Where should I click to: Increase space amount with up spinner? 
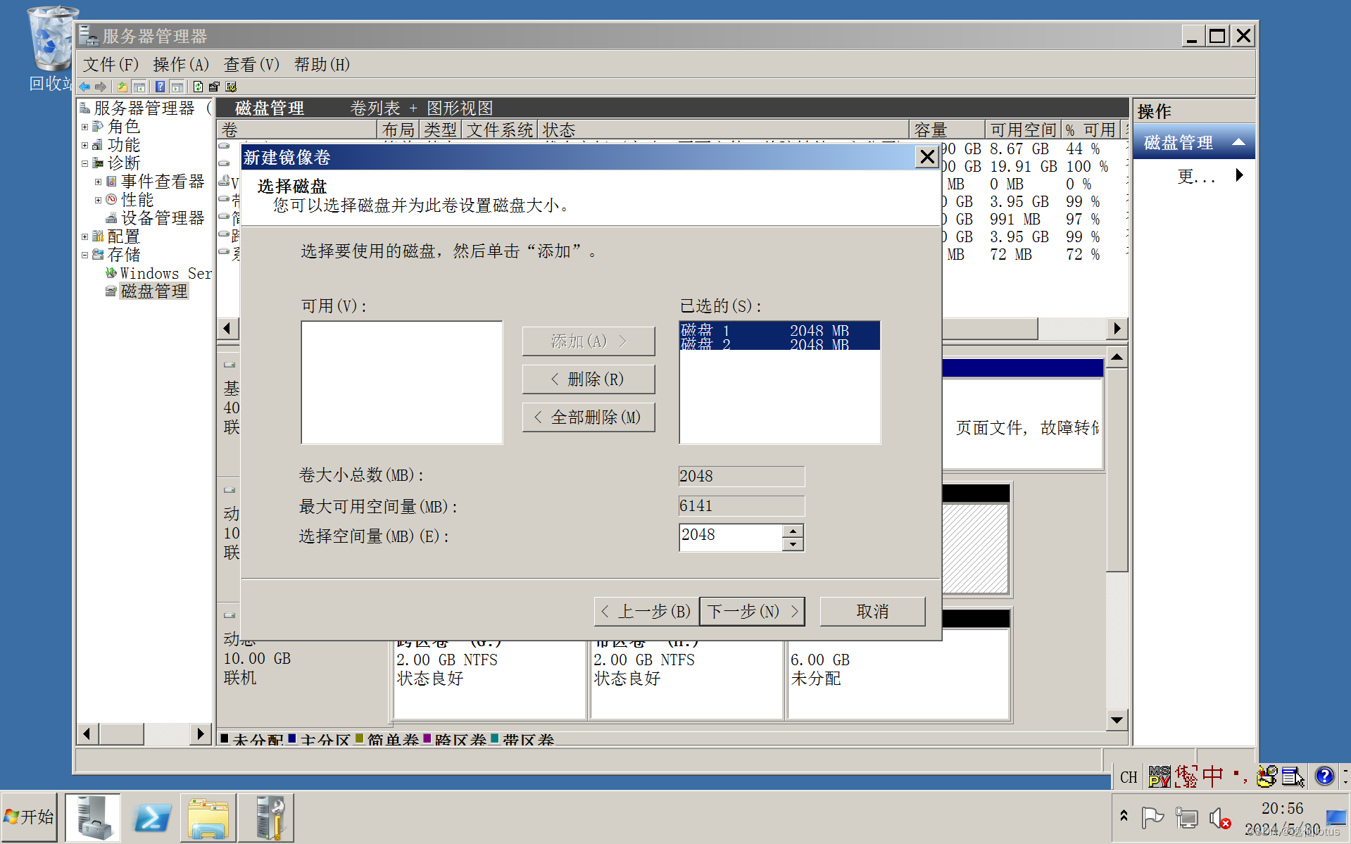pyautogui.click(x=793, y=531)
